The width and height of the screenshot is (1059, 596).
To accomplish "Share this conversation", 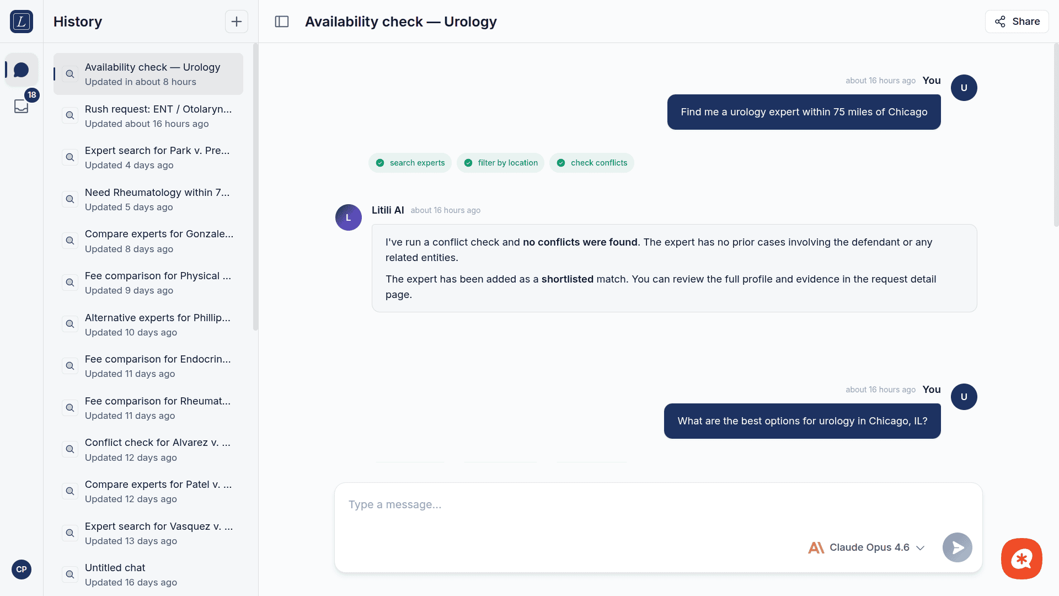I will (1017, 22).
